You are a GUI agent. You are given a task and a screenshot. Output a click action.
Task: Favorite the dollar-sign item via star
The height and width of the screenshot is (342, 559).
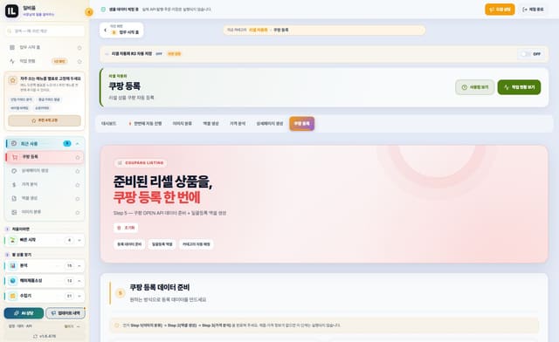pyautogui.click(x=78, y=185)
